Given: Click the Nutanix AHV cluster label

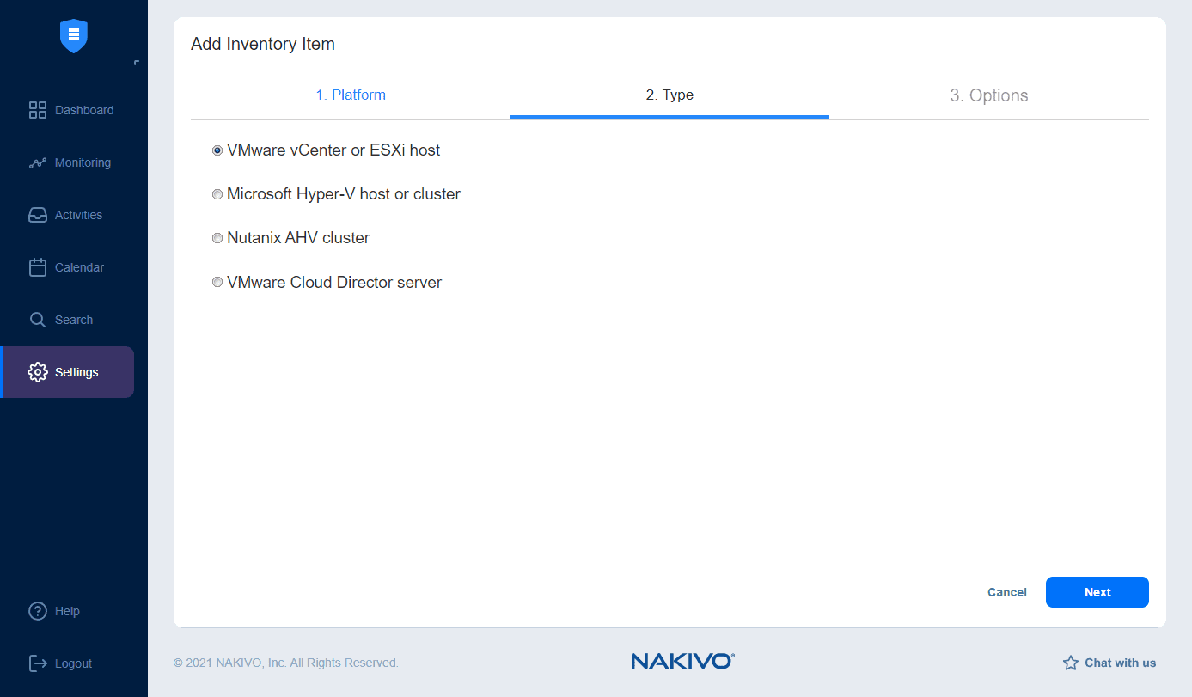Looking at the screenshot, I should (x=298, y=238).
